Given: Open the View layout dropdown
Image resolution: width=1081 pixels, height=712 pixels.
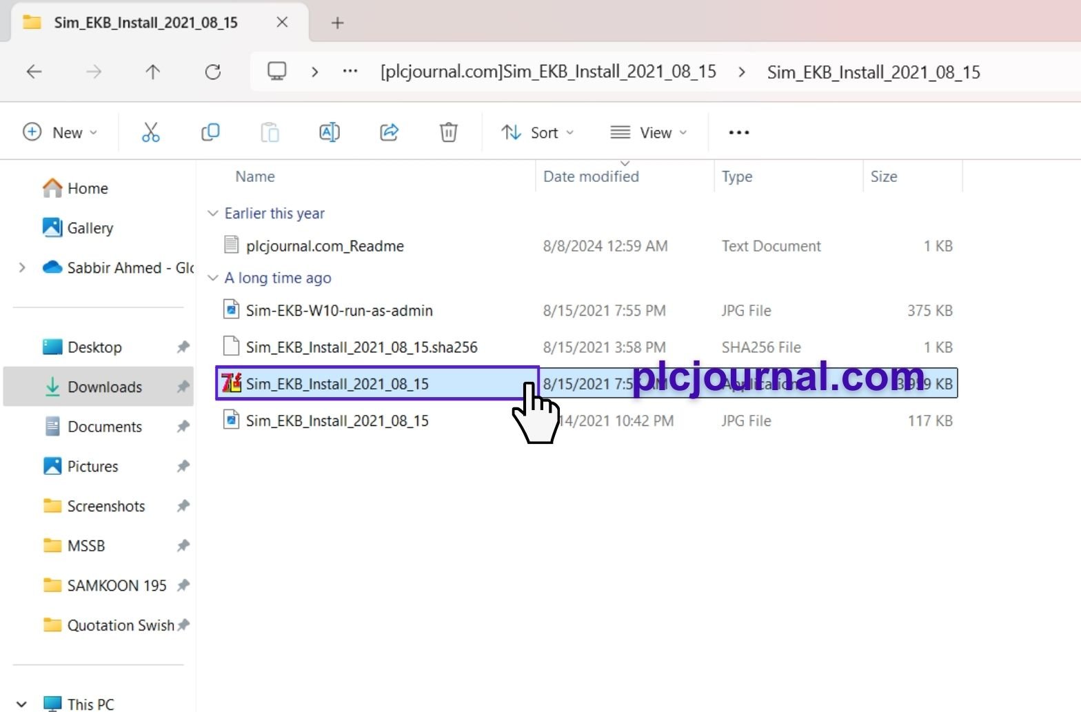Looking at the screenshot, I should tap(649, 132).
